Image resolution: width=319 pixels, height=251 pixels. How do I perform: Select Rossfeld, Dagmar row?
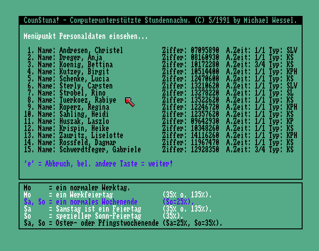161,143
